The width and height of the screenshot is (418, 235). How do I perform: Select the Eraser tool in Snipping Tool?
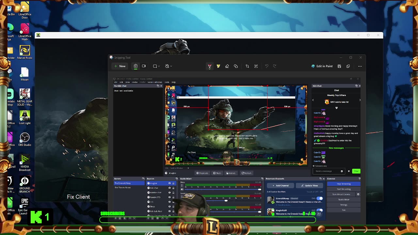(227, 66)
